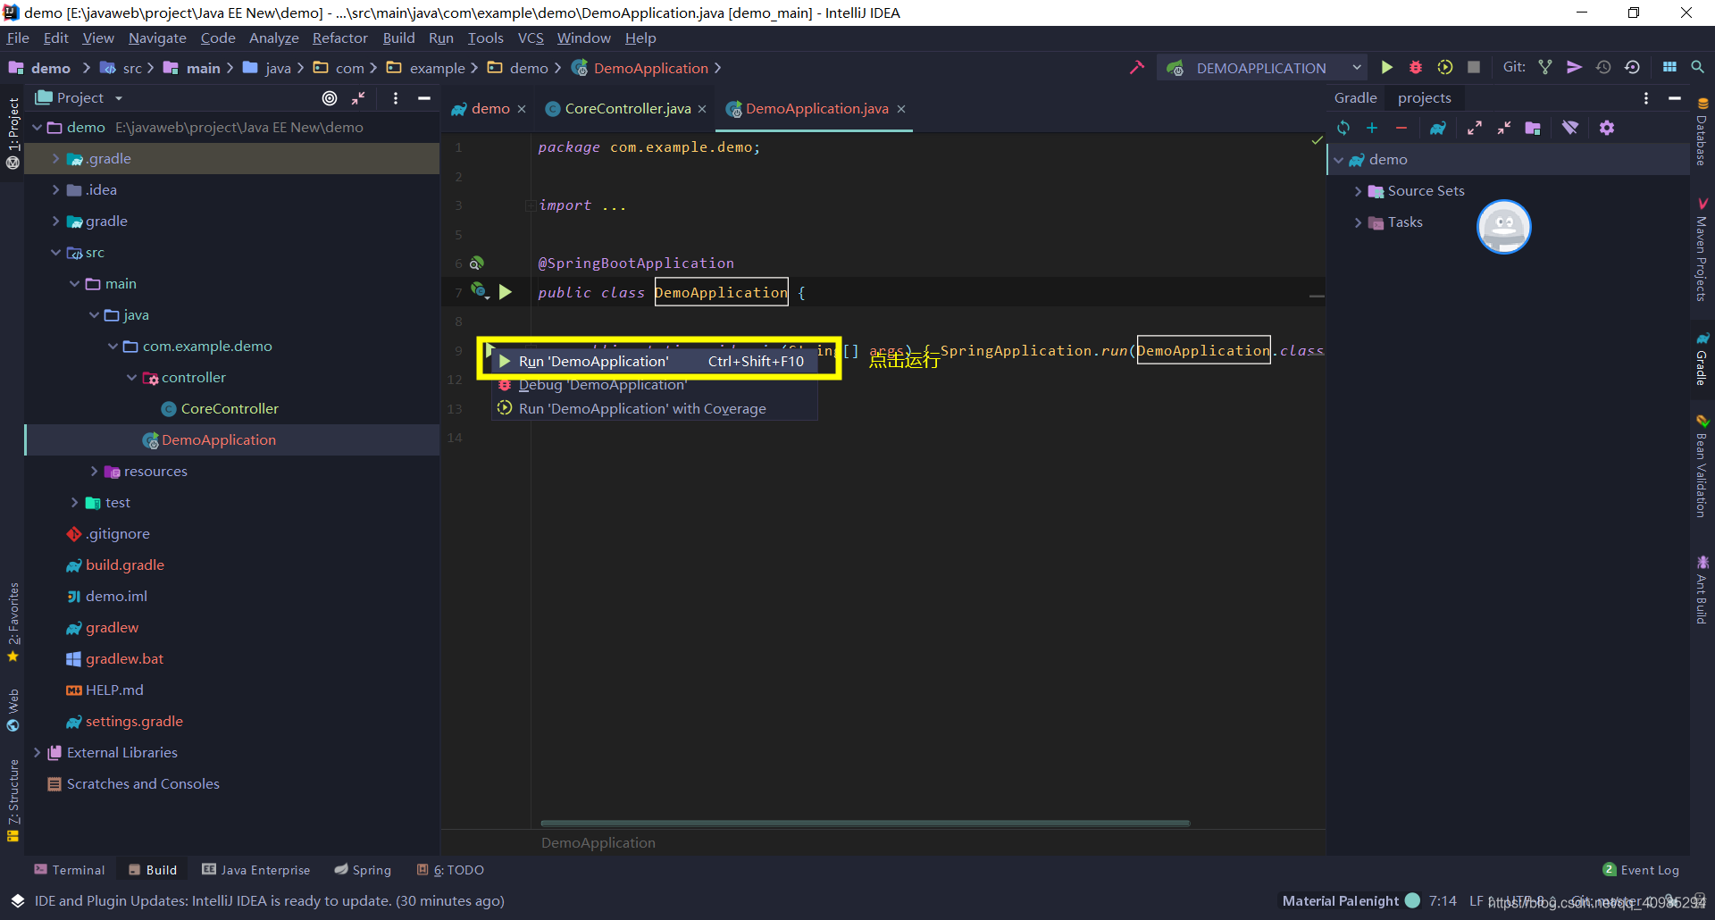Open the TODO tool window
1715x920 pixels.
450,870
